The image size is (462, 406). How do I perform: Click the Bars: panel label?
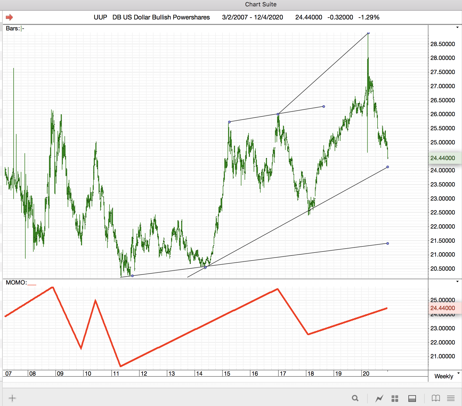pyautogui.click(x=13, y=28)
